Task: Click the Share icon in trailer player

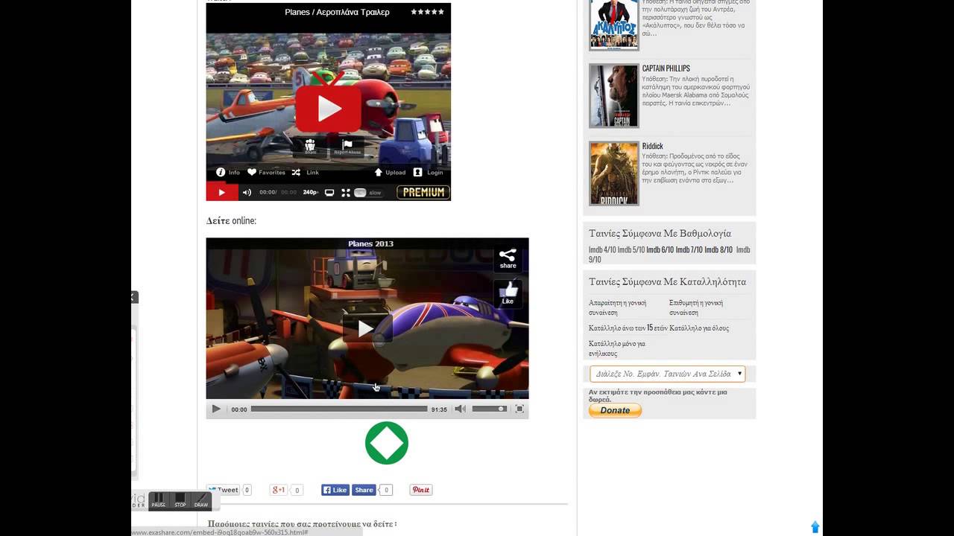Action: 310,145
